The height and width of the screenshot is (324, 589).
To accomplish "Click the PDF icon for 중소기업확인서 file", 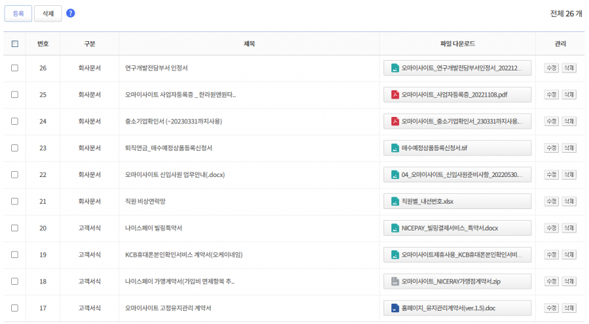I will coord(395,121).
